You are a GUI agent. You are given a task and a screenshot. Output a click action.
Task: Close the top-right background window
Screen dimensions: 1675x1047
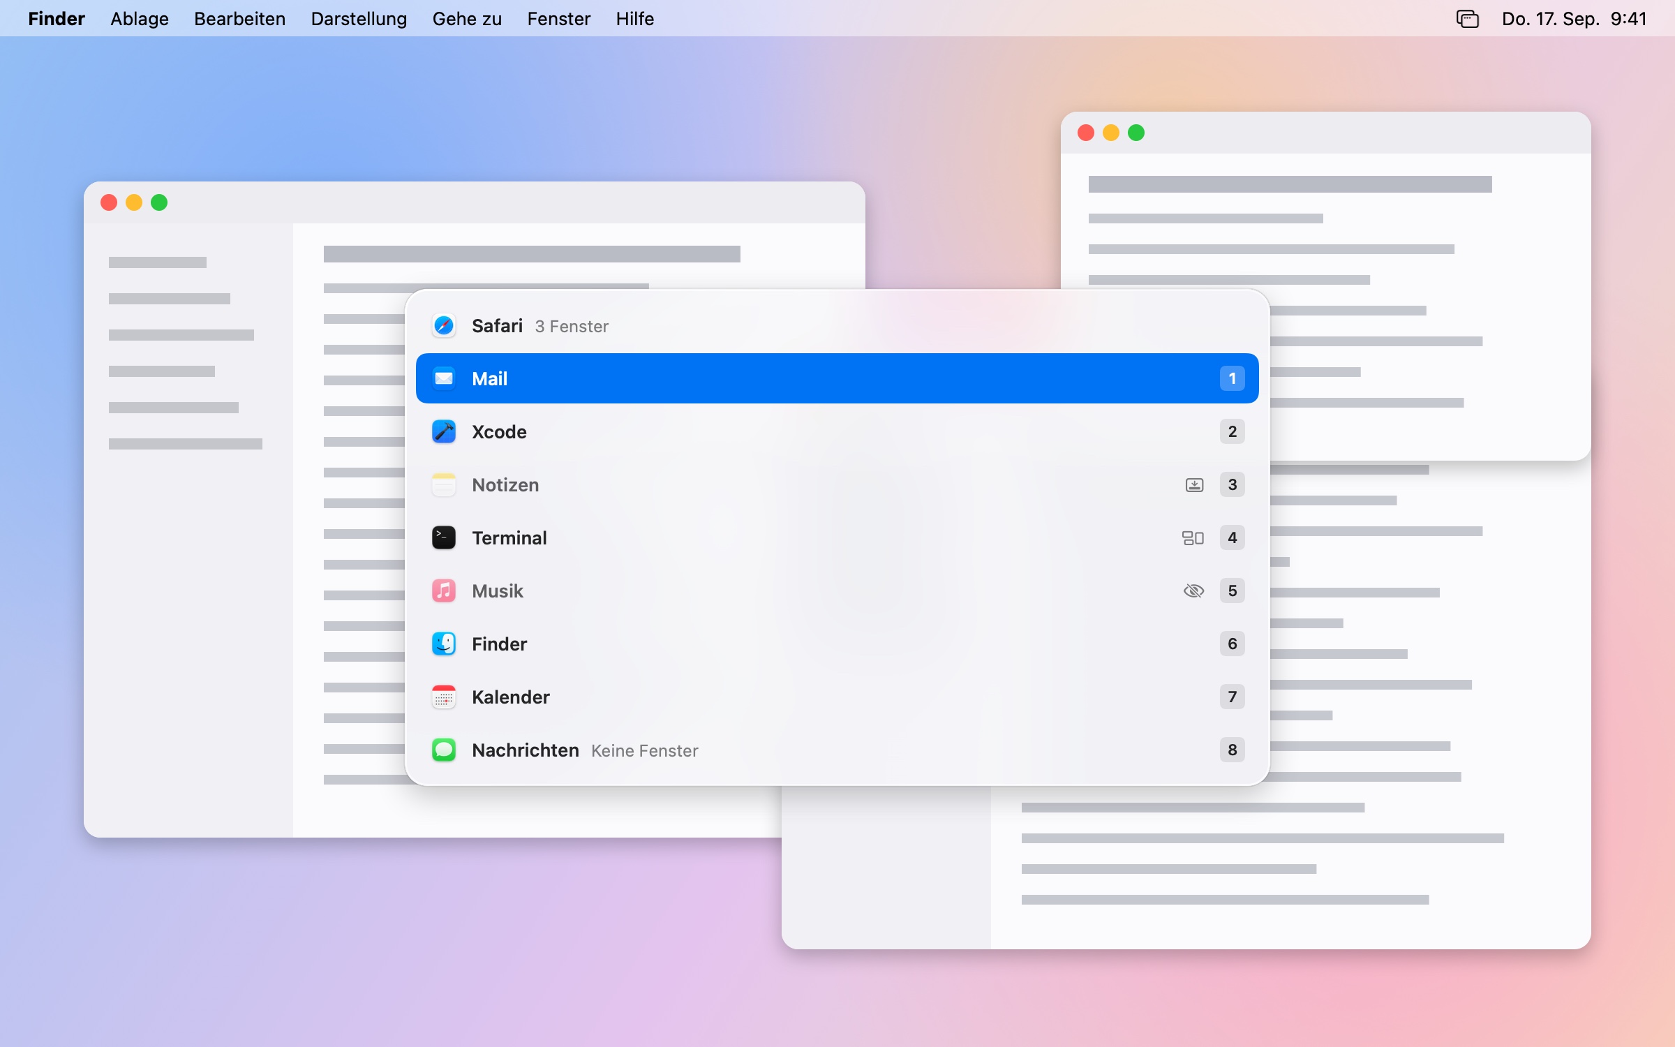1086,133
